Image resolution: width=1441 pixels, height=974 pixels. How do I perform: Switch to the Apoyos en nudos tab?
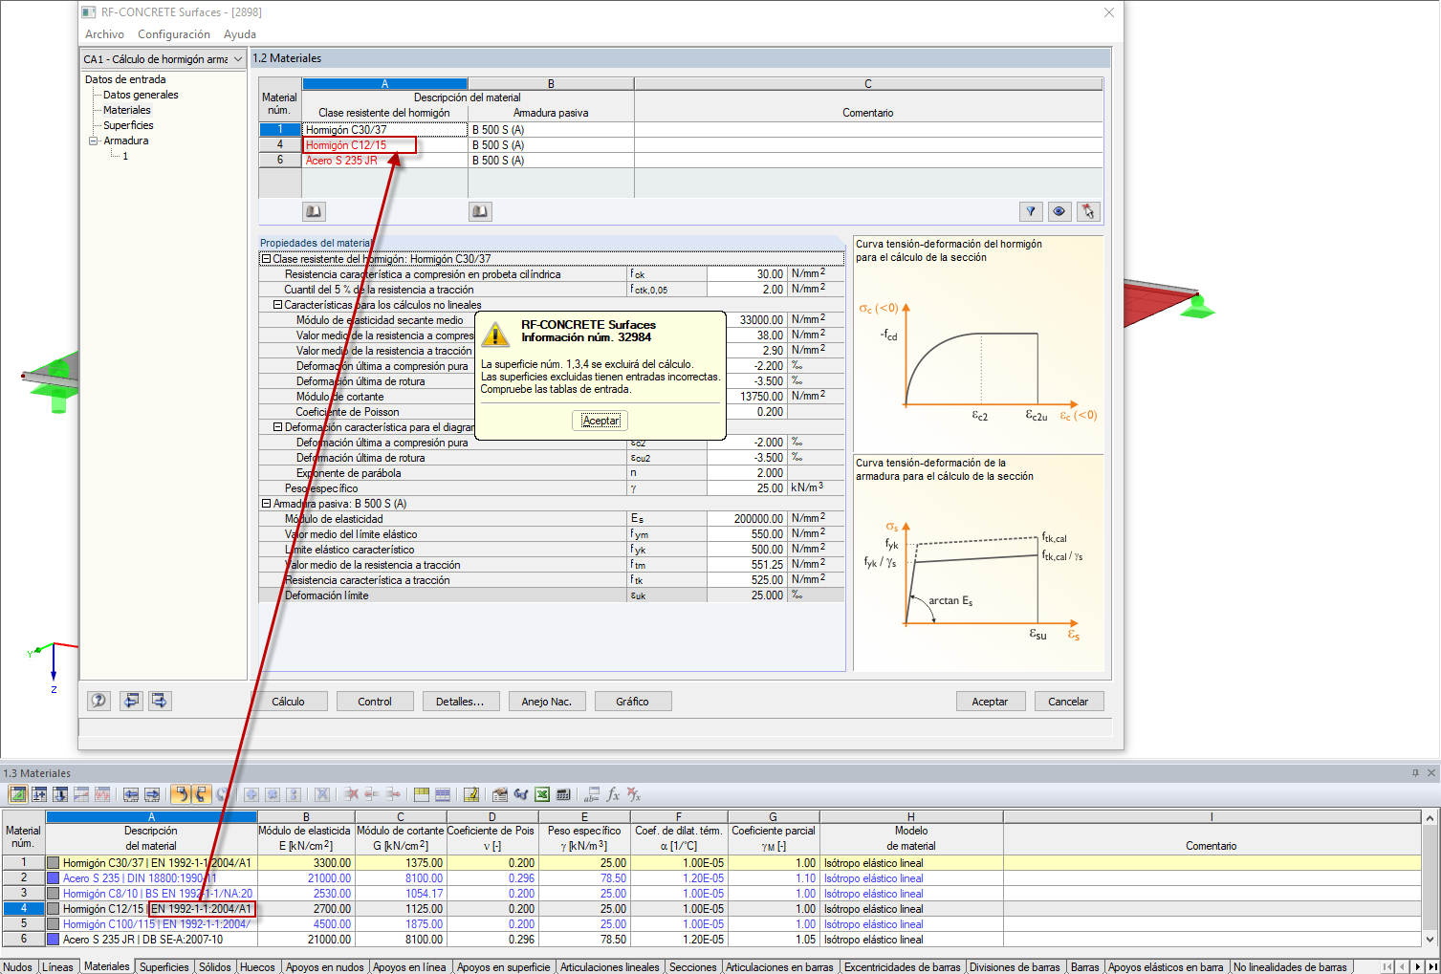[325, 966]
